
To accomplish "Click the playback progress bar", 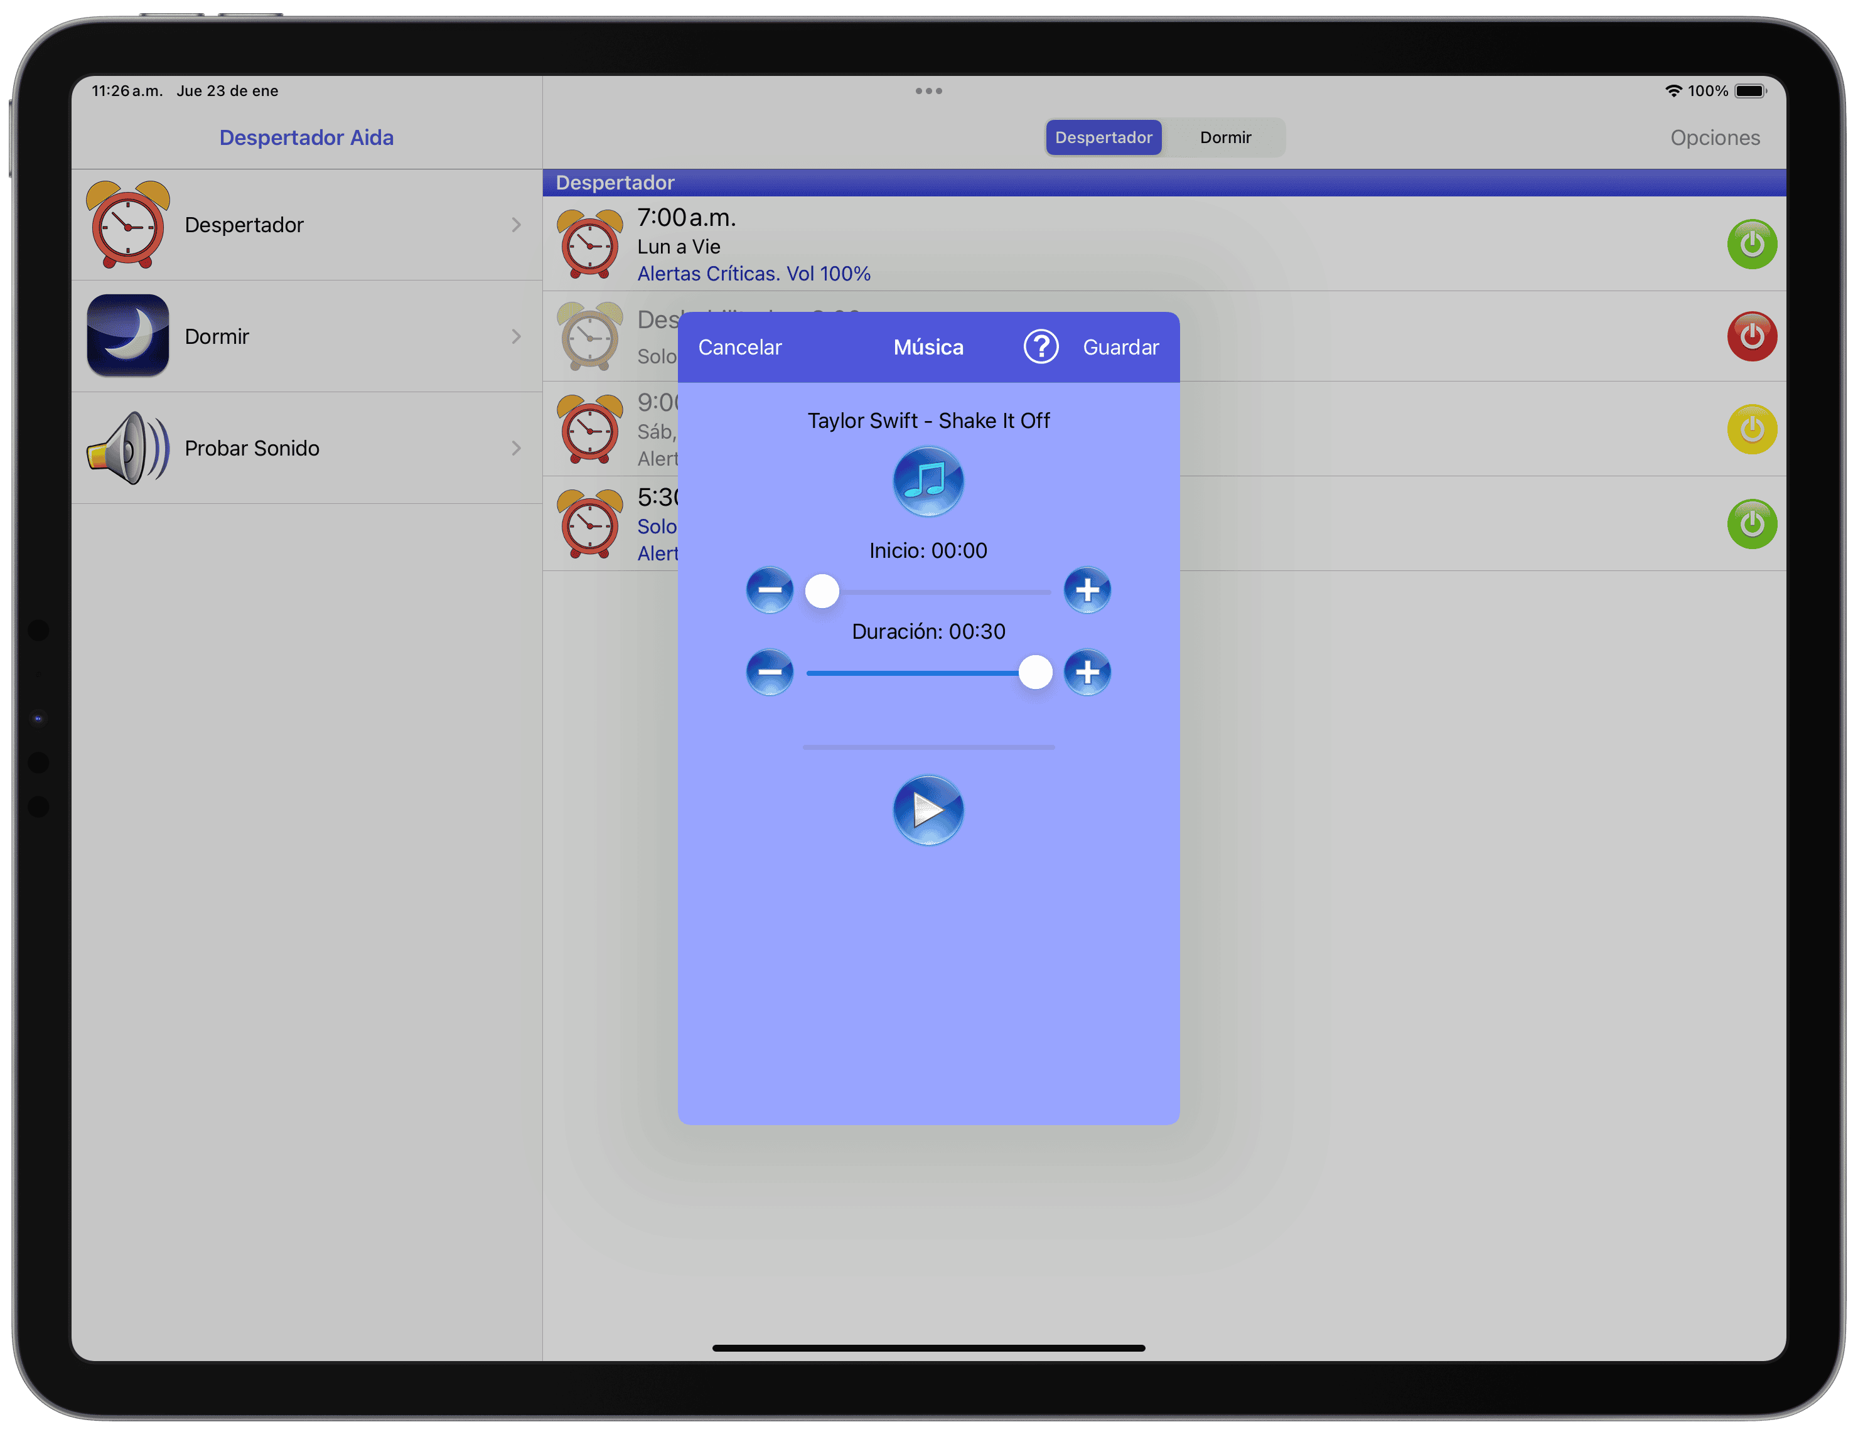I will (x=928, y=747).
